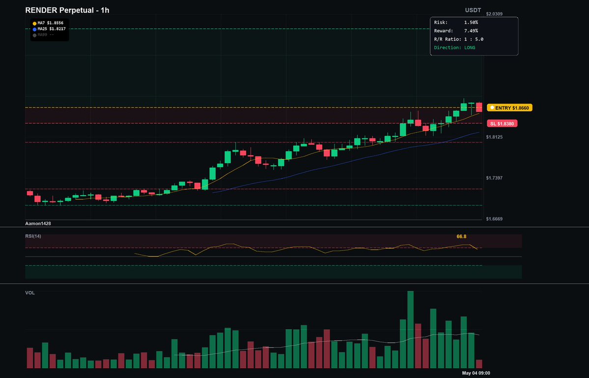Image resolution: width=589 pixels, height=378 pixels.
Task: Click the white dot in the ENTRY tag
Action: pyautogui.click(x=492, y=108)
